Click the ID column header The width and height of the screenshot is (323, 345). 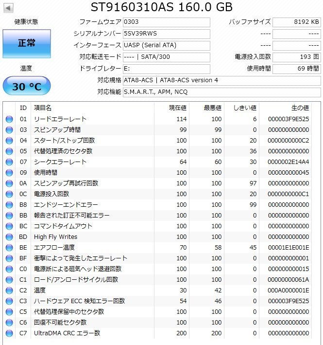coord(23,108)
